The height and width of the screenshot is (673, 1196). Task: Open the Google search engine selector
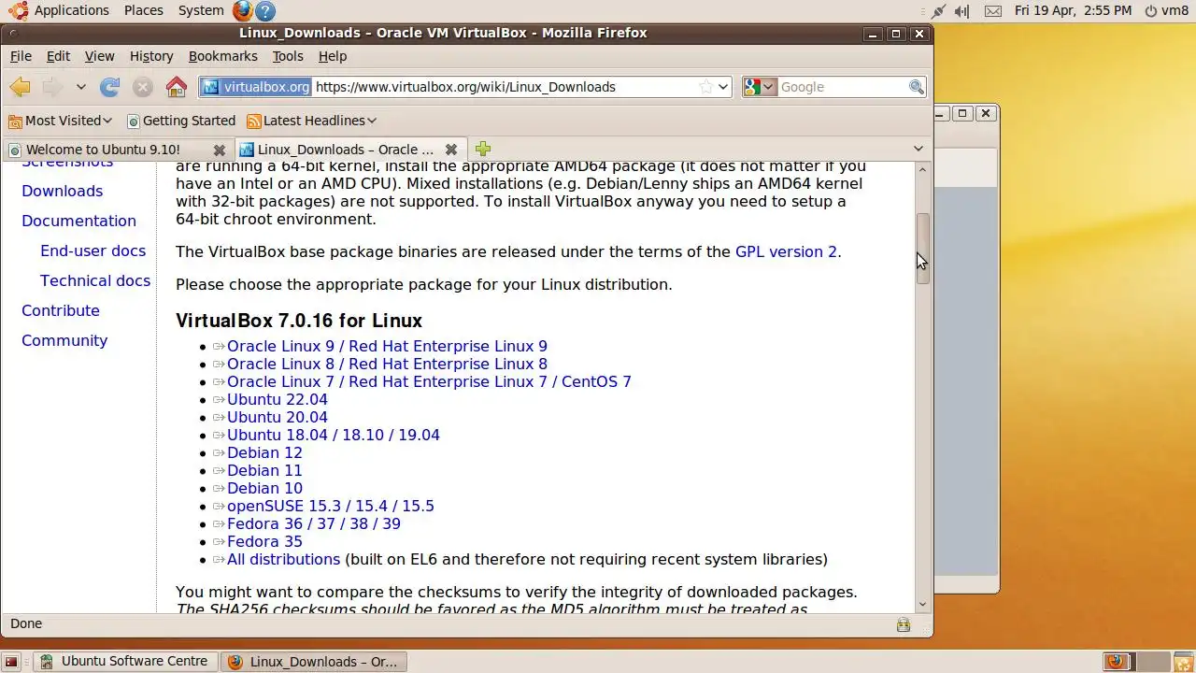click(760, 87)
